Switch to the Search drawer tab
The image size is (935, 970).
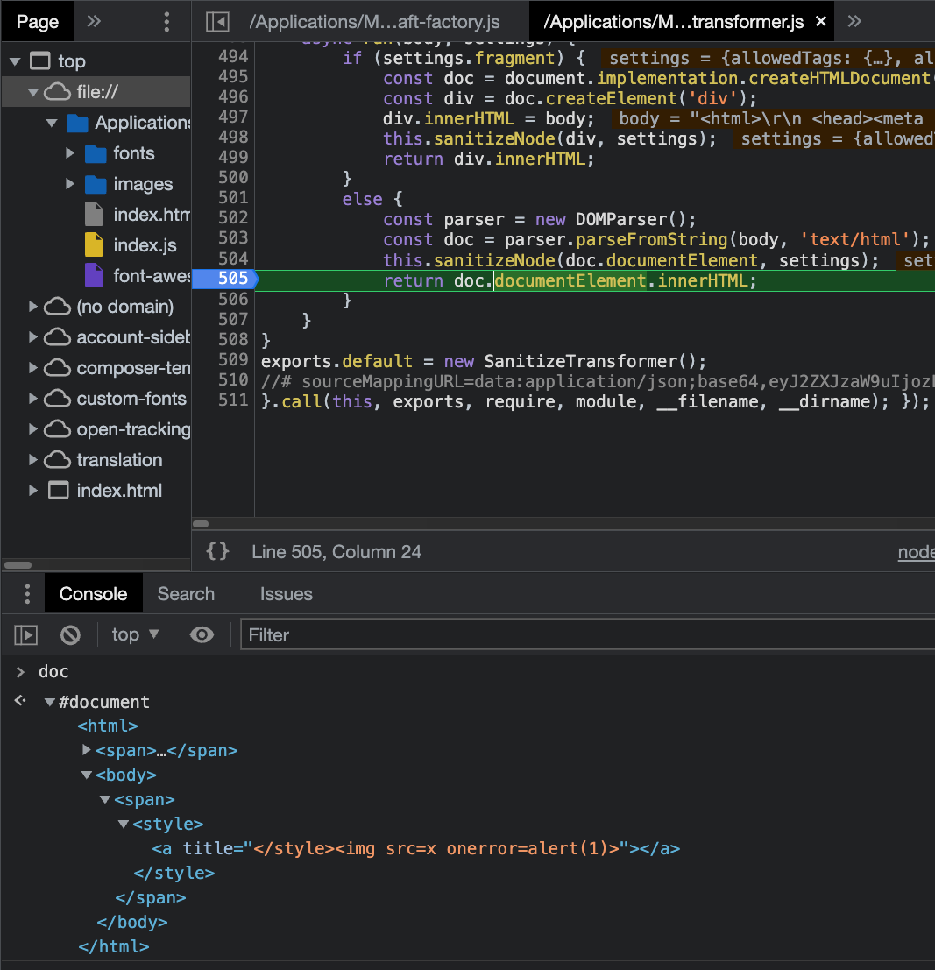point(186,594)
